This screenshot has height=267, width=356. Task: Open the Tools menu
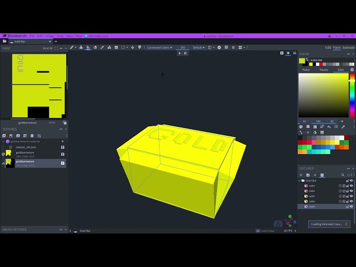tap(60, 36)
